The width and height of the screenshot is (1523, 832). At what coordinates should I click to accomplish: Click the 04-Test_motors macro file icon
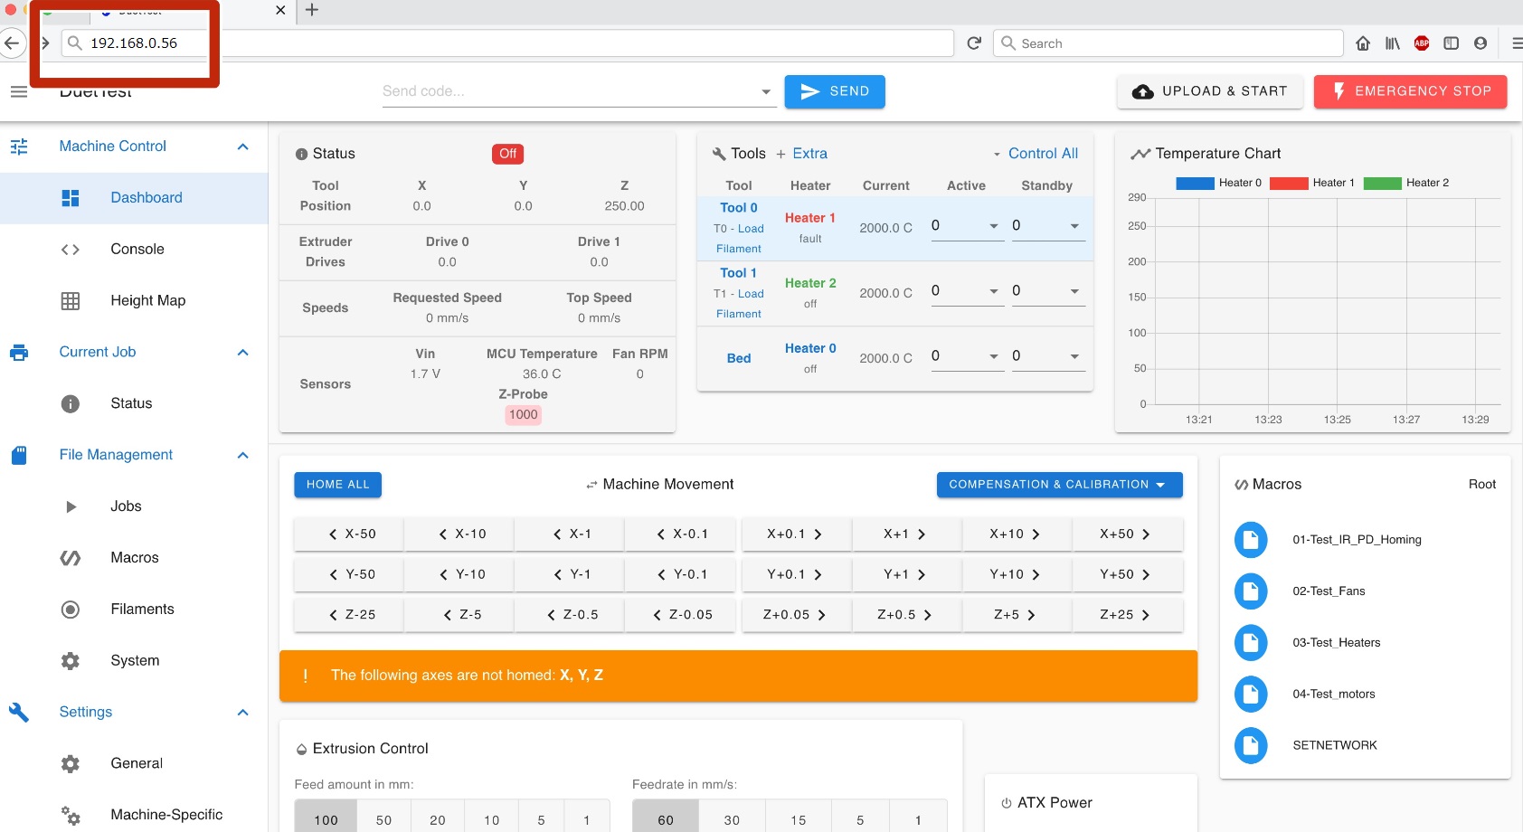pyautogui.click(x=1251, y=695)
